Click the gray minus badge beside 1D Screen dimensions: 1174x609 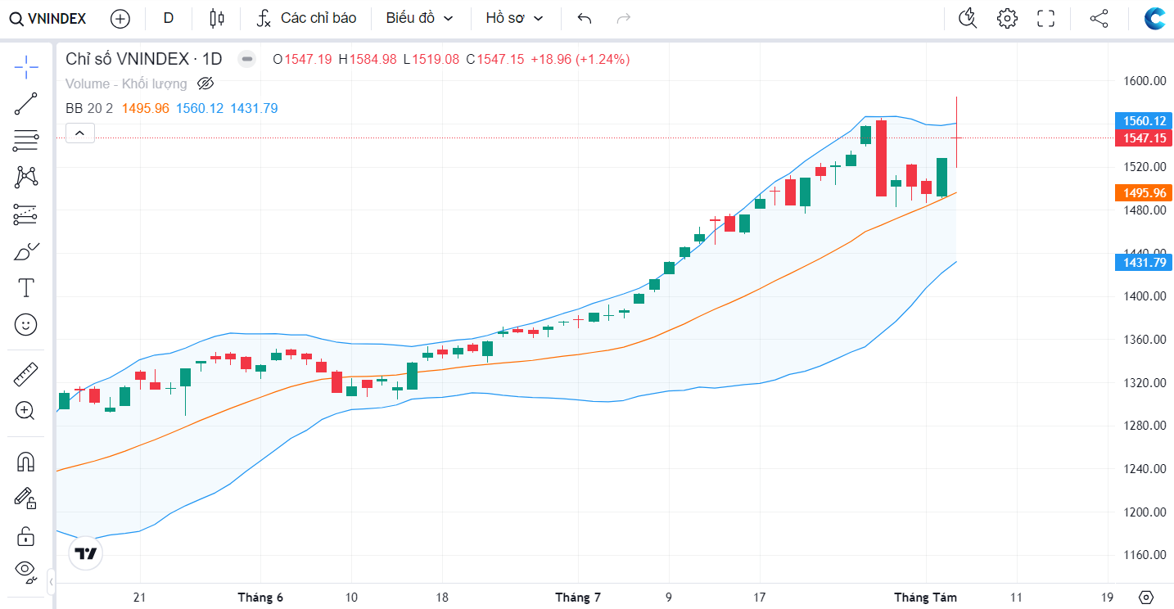pos(246,59)
